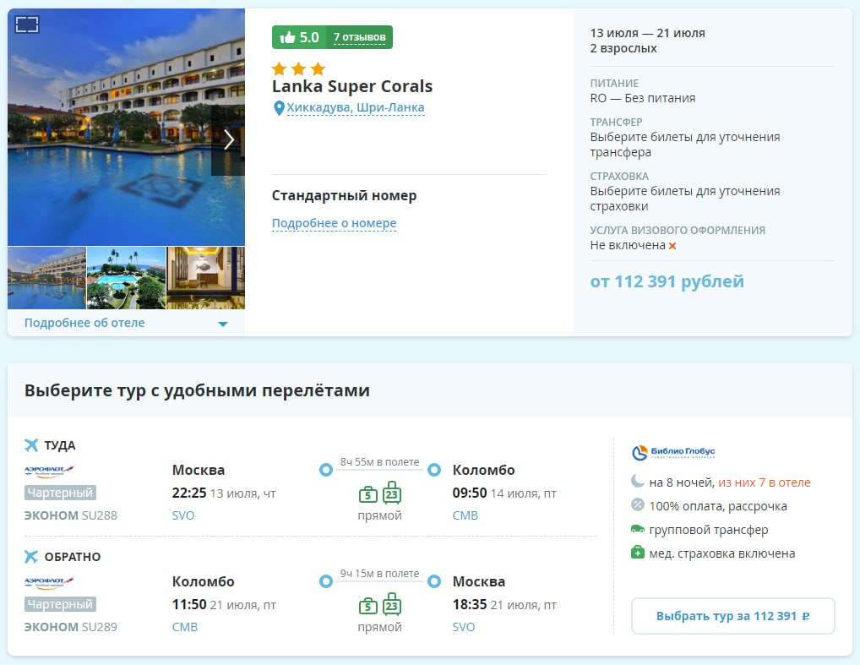Click the location pin icon
The image size is (860, 665).
[279, 108]
